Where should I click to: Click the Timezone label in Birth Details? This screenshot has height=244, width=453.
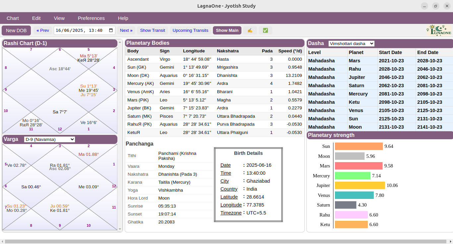[231, 213]
